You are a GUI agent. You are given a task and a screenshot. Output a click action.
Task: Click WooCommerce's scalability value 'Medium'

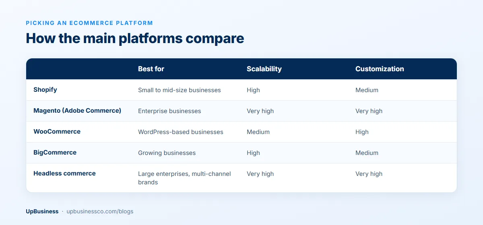point(258,132)
